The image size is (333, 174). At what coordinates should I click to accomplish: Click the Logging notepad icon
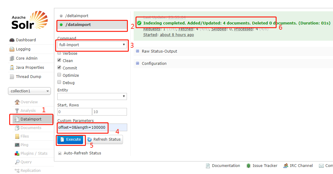pyautogui.click(x=12, y=49)
